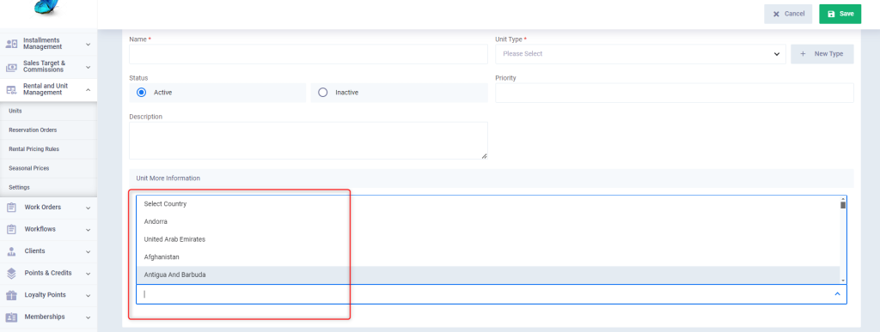The image size is (880, 332).
Task: Expand the Loyalty Points chevron
Action: pos(89,295)
